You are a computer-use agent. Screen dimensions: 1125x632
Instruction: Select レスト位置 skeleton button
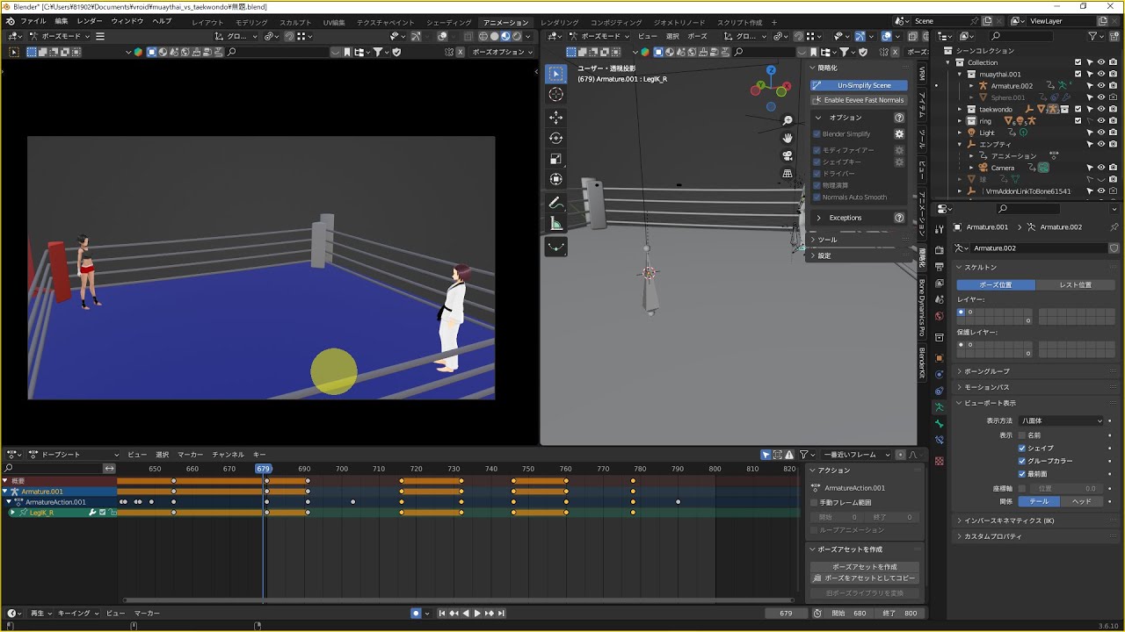pyautogui.click(x=1075, y=285)
